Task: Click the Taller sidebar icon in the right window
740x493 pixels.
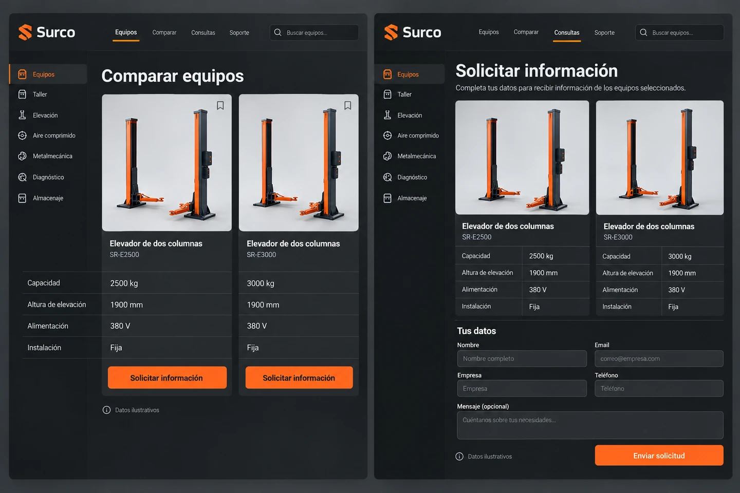Action: 387,94
